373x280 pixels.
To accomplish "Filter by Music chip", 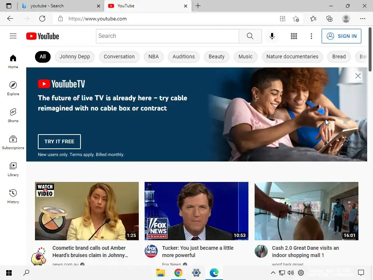I will (x=246, y=57).
